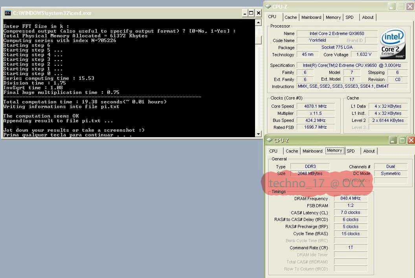Click the Channels # value 'Dual'
415x278 pixels.
391,166
